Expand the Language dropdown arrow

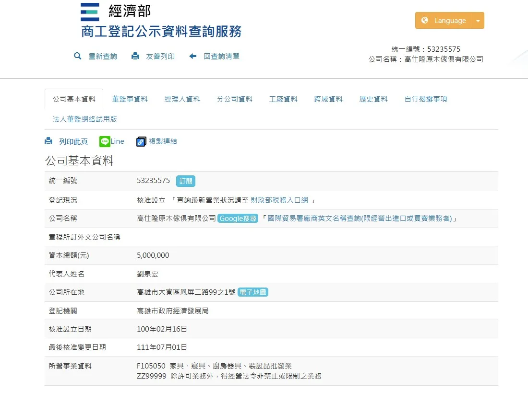(478, 21)
